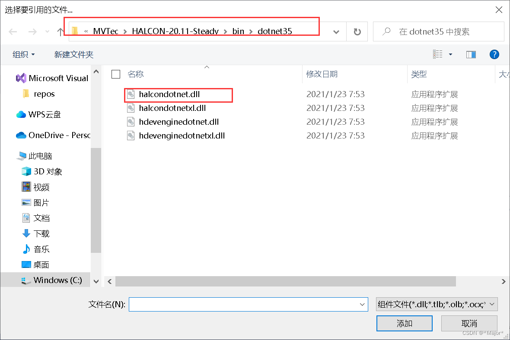510x340 pixels.
Task: Create a folder with 新建文件夹
Action: (x=67, y=54)
